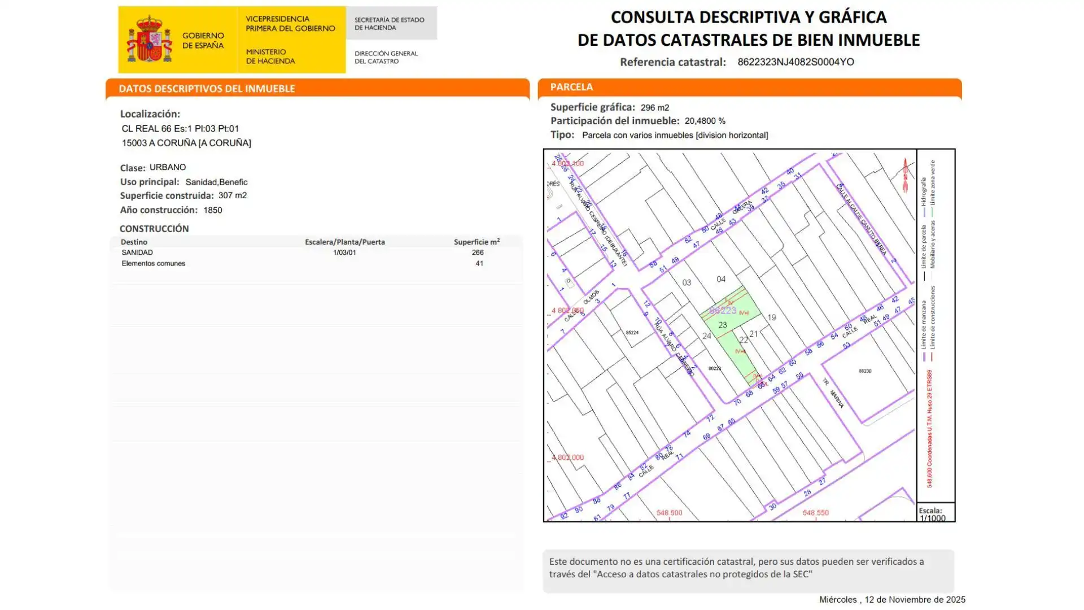Click block label 86224 on the map
Screen dimensions: 1084x610
632,333
